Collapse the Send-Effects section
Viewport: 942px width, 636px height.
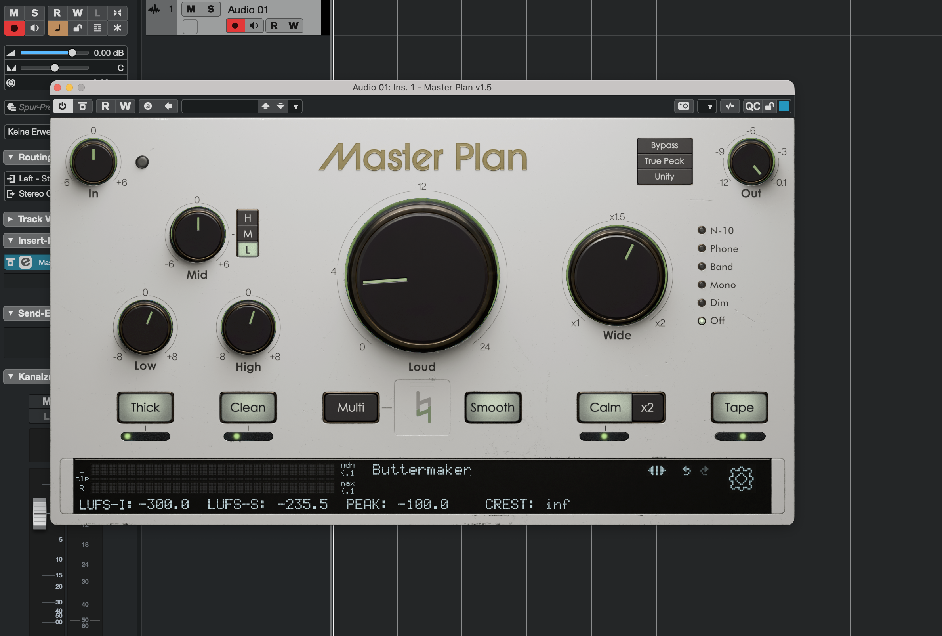[x=10, y=313]
